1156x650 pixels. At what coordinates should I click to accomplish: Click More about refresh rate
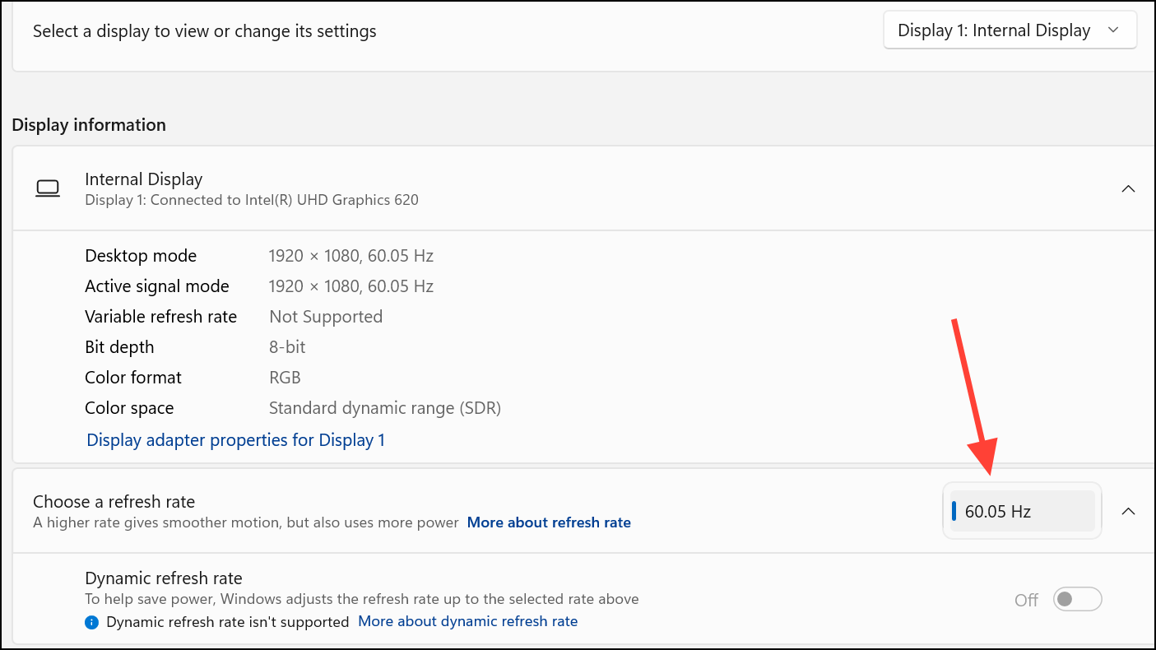coord(549,522)
